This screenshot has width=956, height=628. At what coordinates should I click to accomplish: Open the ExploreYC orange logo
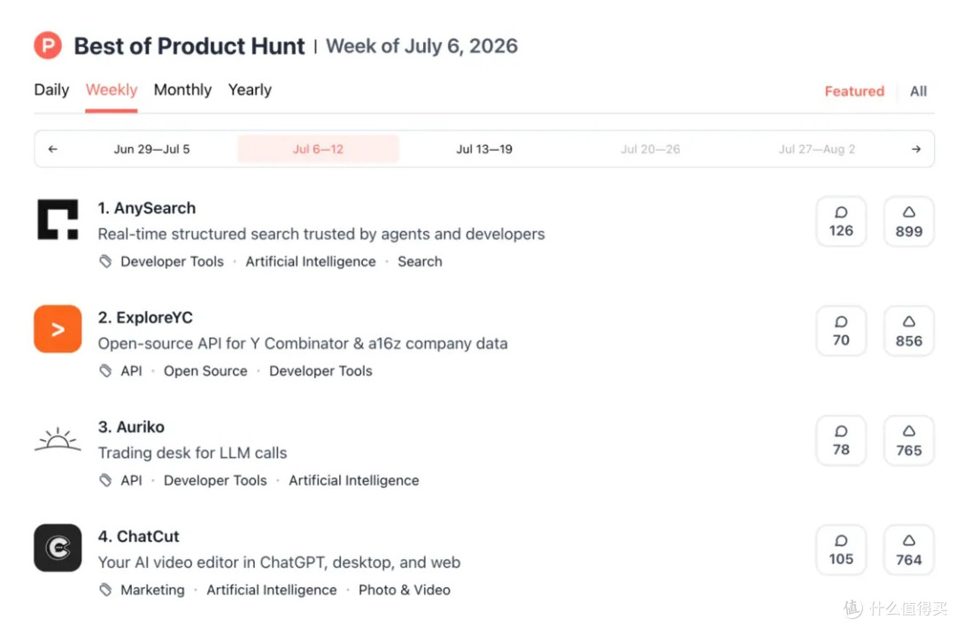point(58,329)
